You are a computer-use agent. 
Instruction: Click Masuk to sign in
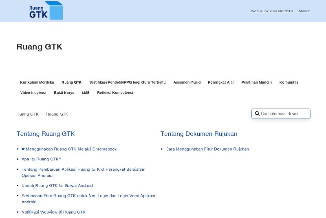304,11
